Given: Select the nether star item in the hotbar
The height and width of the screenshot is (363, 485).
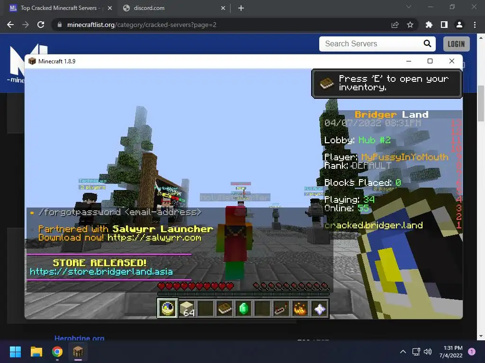Looking at the screenshot, I should [x=320, y=308].
